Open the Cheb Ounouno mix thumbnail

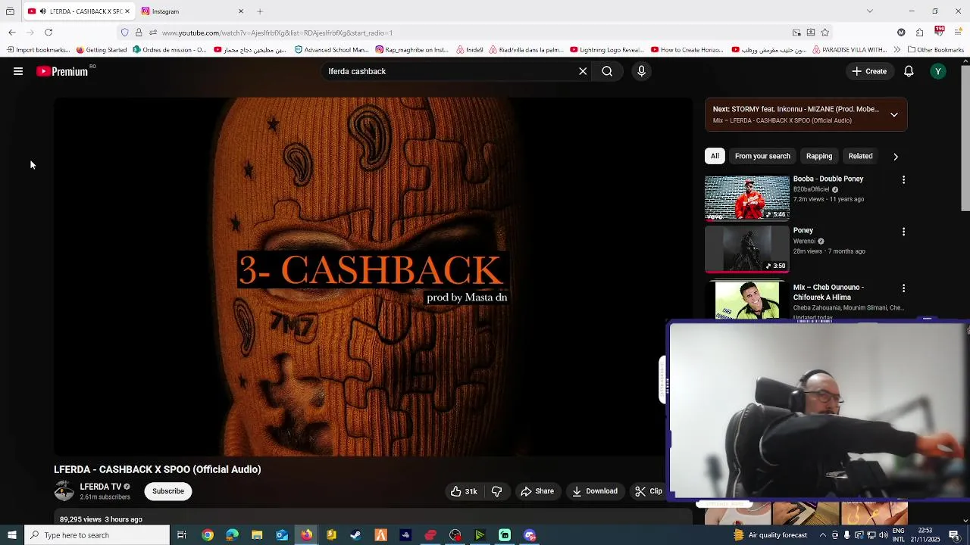747,300
